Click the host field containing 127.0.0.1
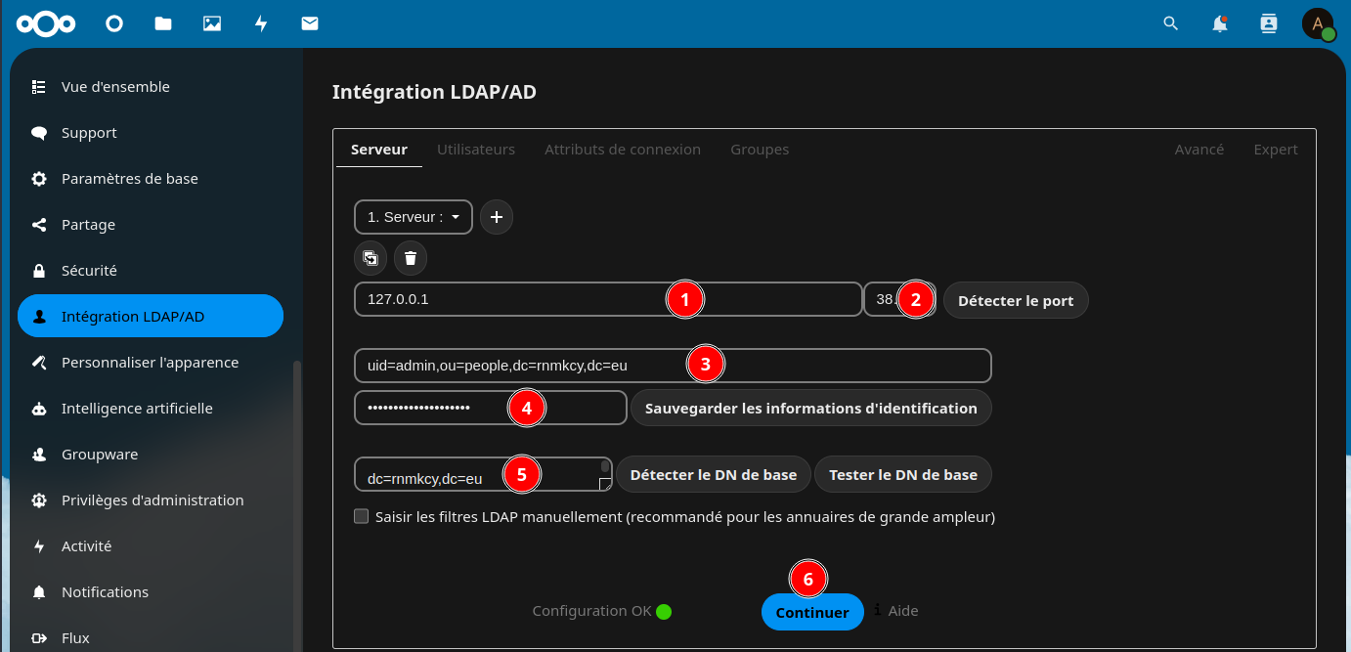This screenshot has height=652, width=1351. 508,299
